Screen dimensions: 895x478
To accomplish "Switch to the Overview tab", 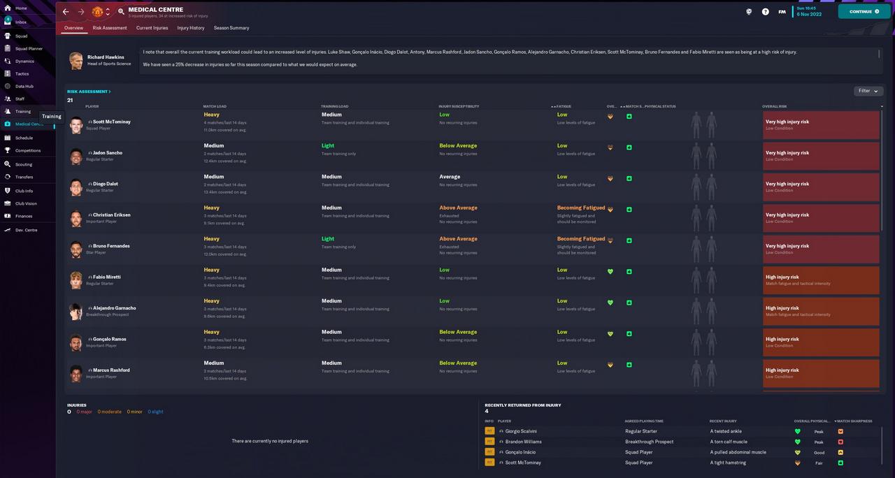I will coord(73,28).
